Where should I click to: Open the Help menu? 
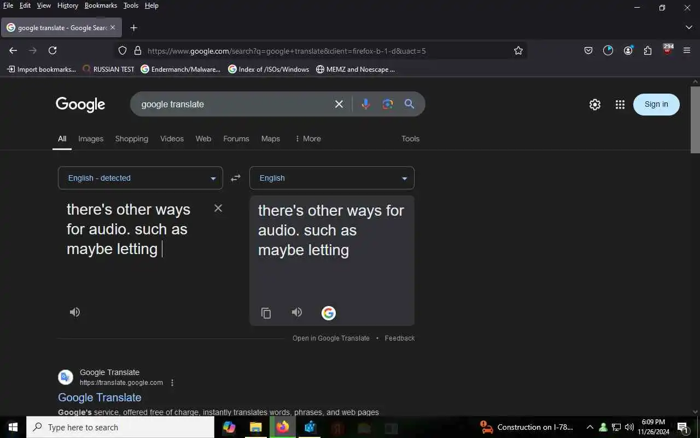151,5
